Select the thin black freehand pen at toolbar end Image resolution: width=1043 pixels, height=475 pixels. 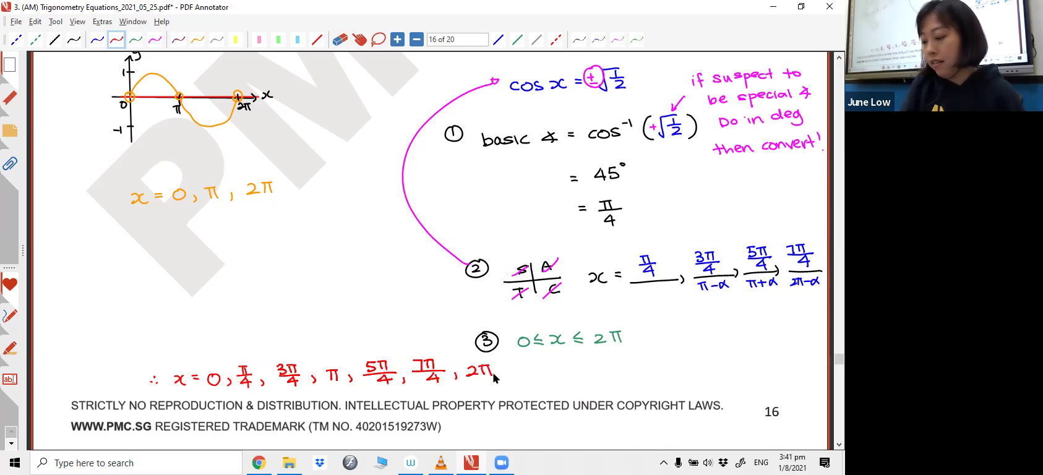[x=579, y=40]
